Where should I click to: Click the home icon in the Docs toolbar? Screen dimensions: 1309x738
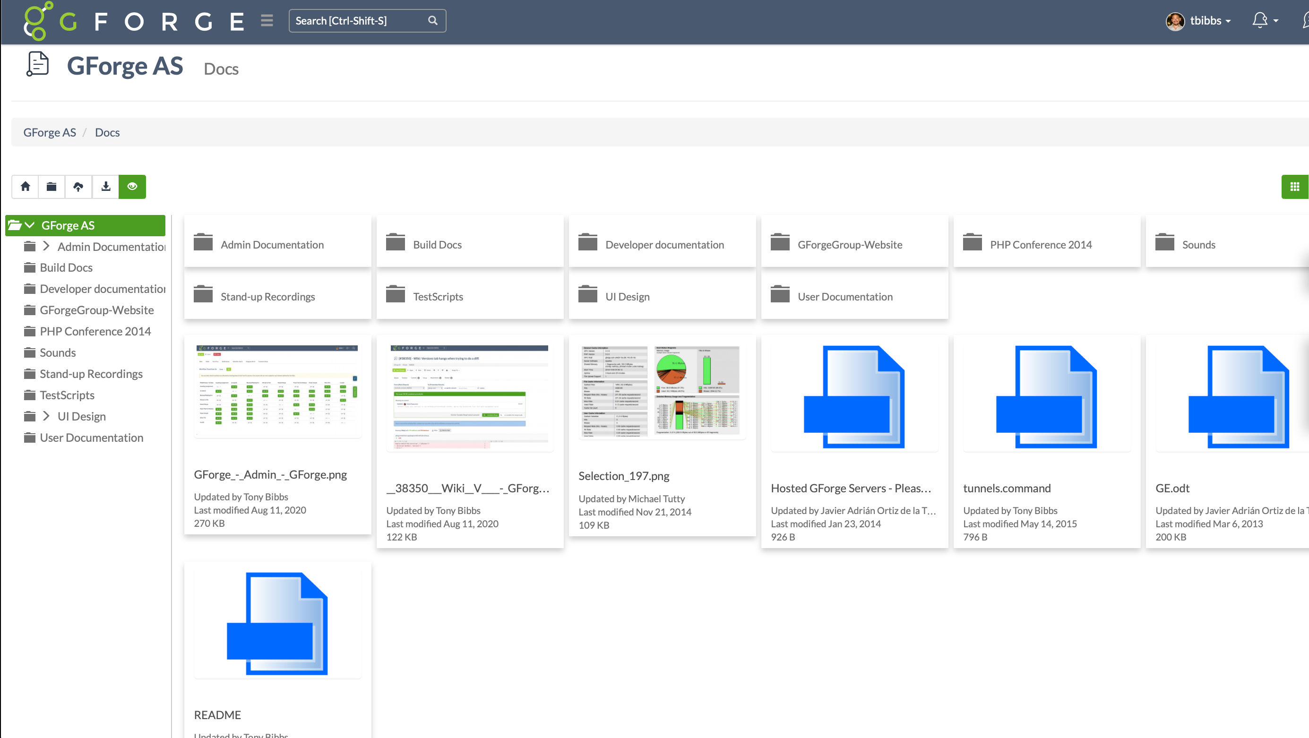coord(25,187)
